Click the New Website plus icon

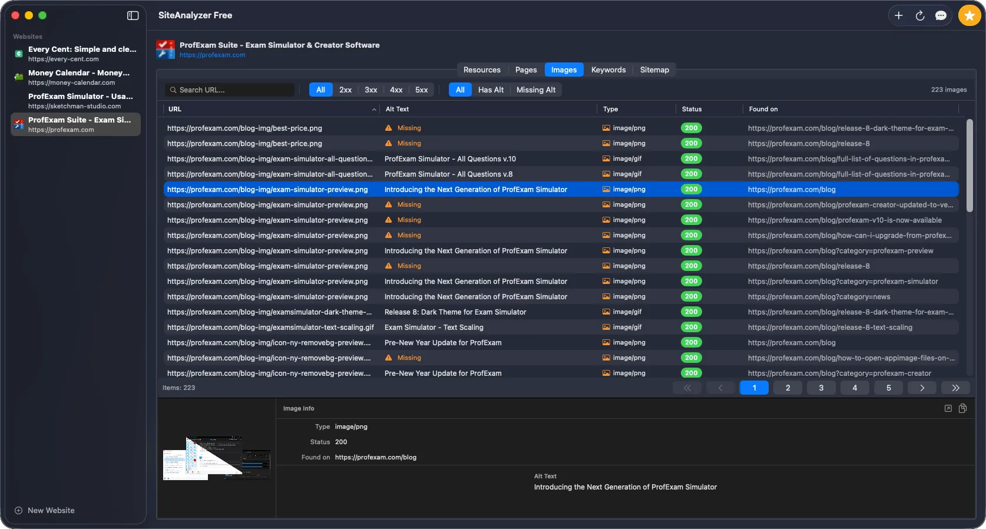(18, 511)
